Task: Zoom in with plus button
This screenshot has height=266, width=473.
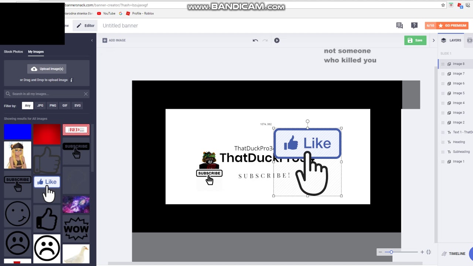Action: (422, 252)
